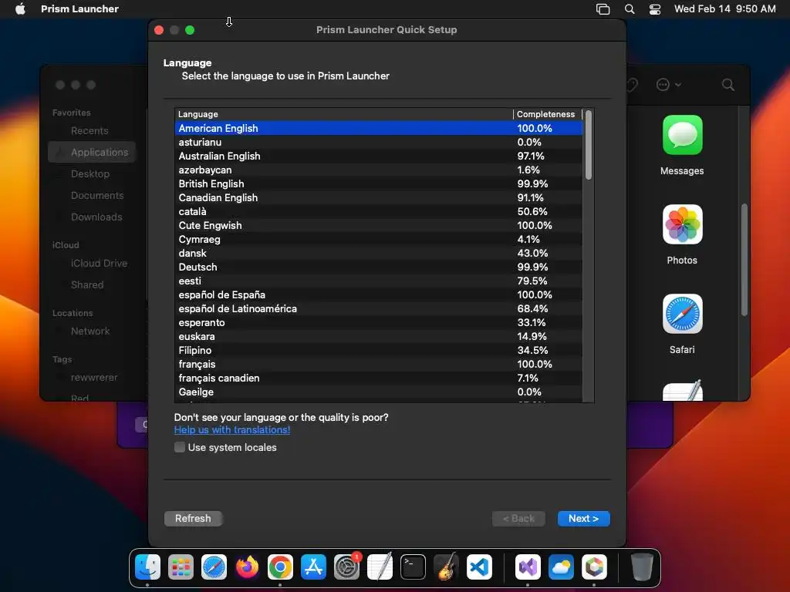Click the language list scrollbar thumb
The image size is (790, 592).
point(588,145)
